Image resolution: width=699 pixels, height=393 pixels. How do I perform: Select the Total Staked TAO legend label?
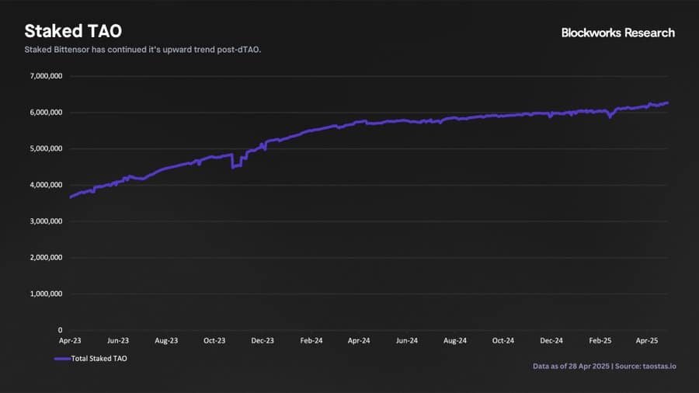99,359
